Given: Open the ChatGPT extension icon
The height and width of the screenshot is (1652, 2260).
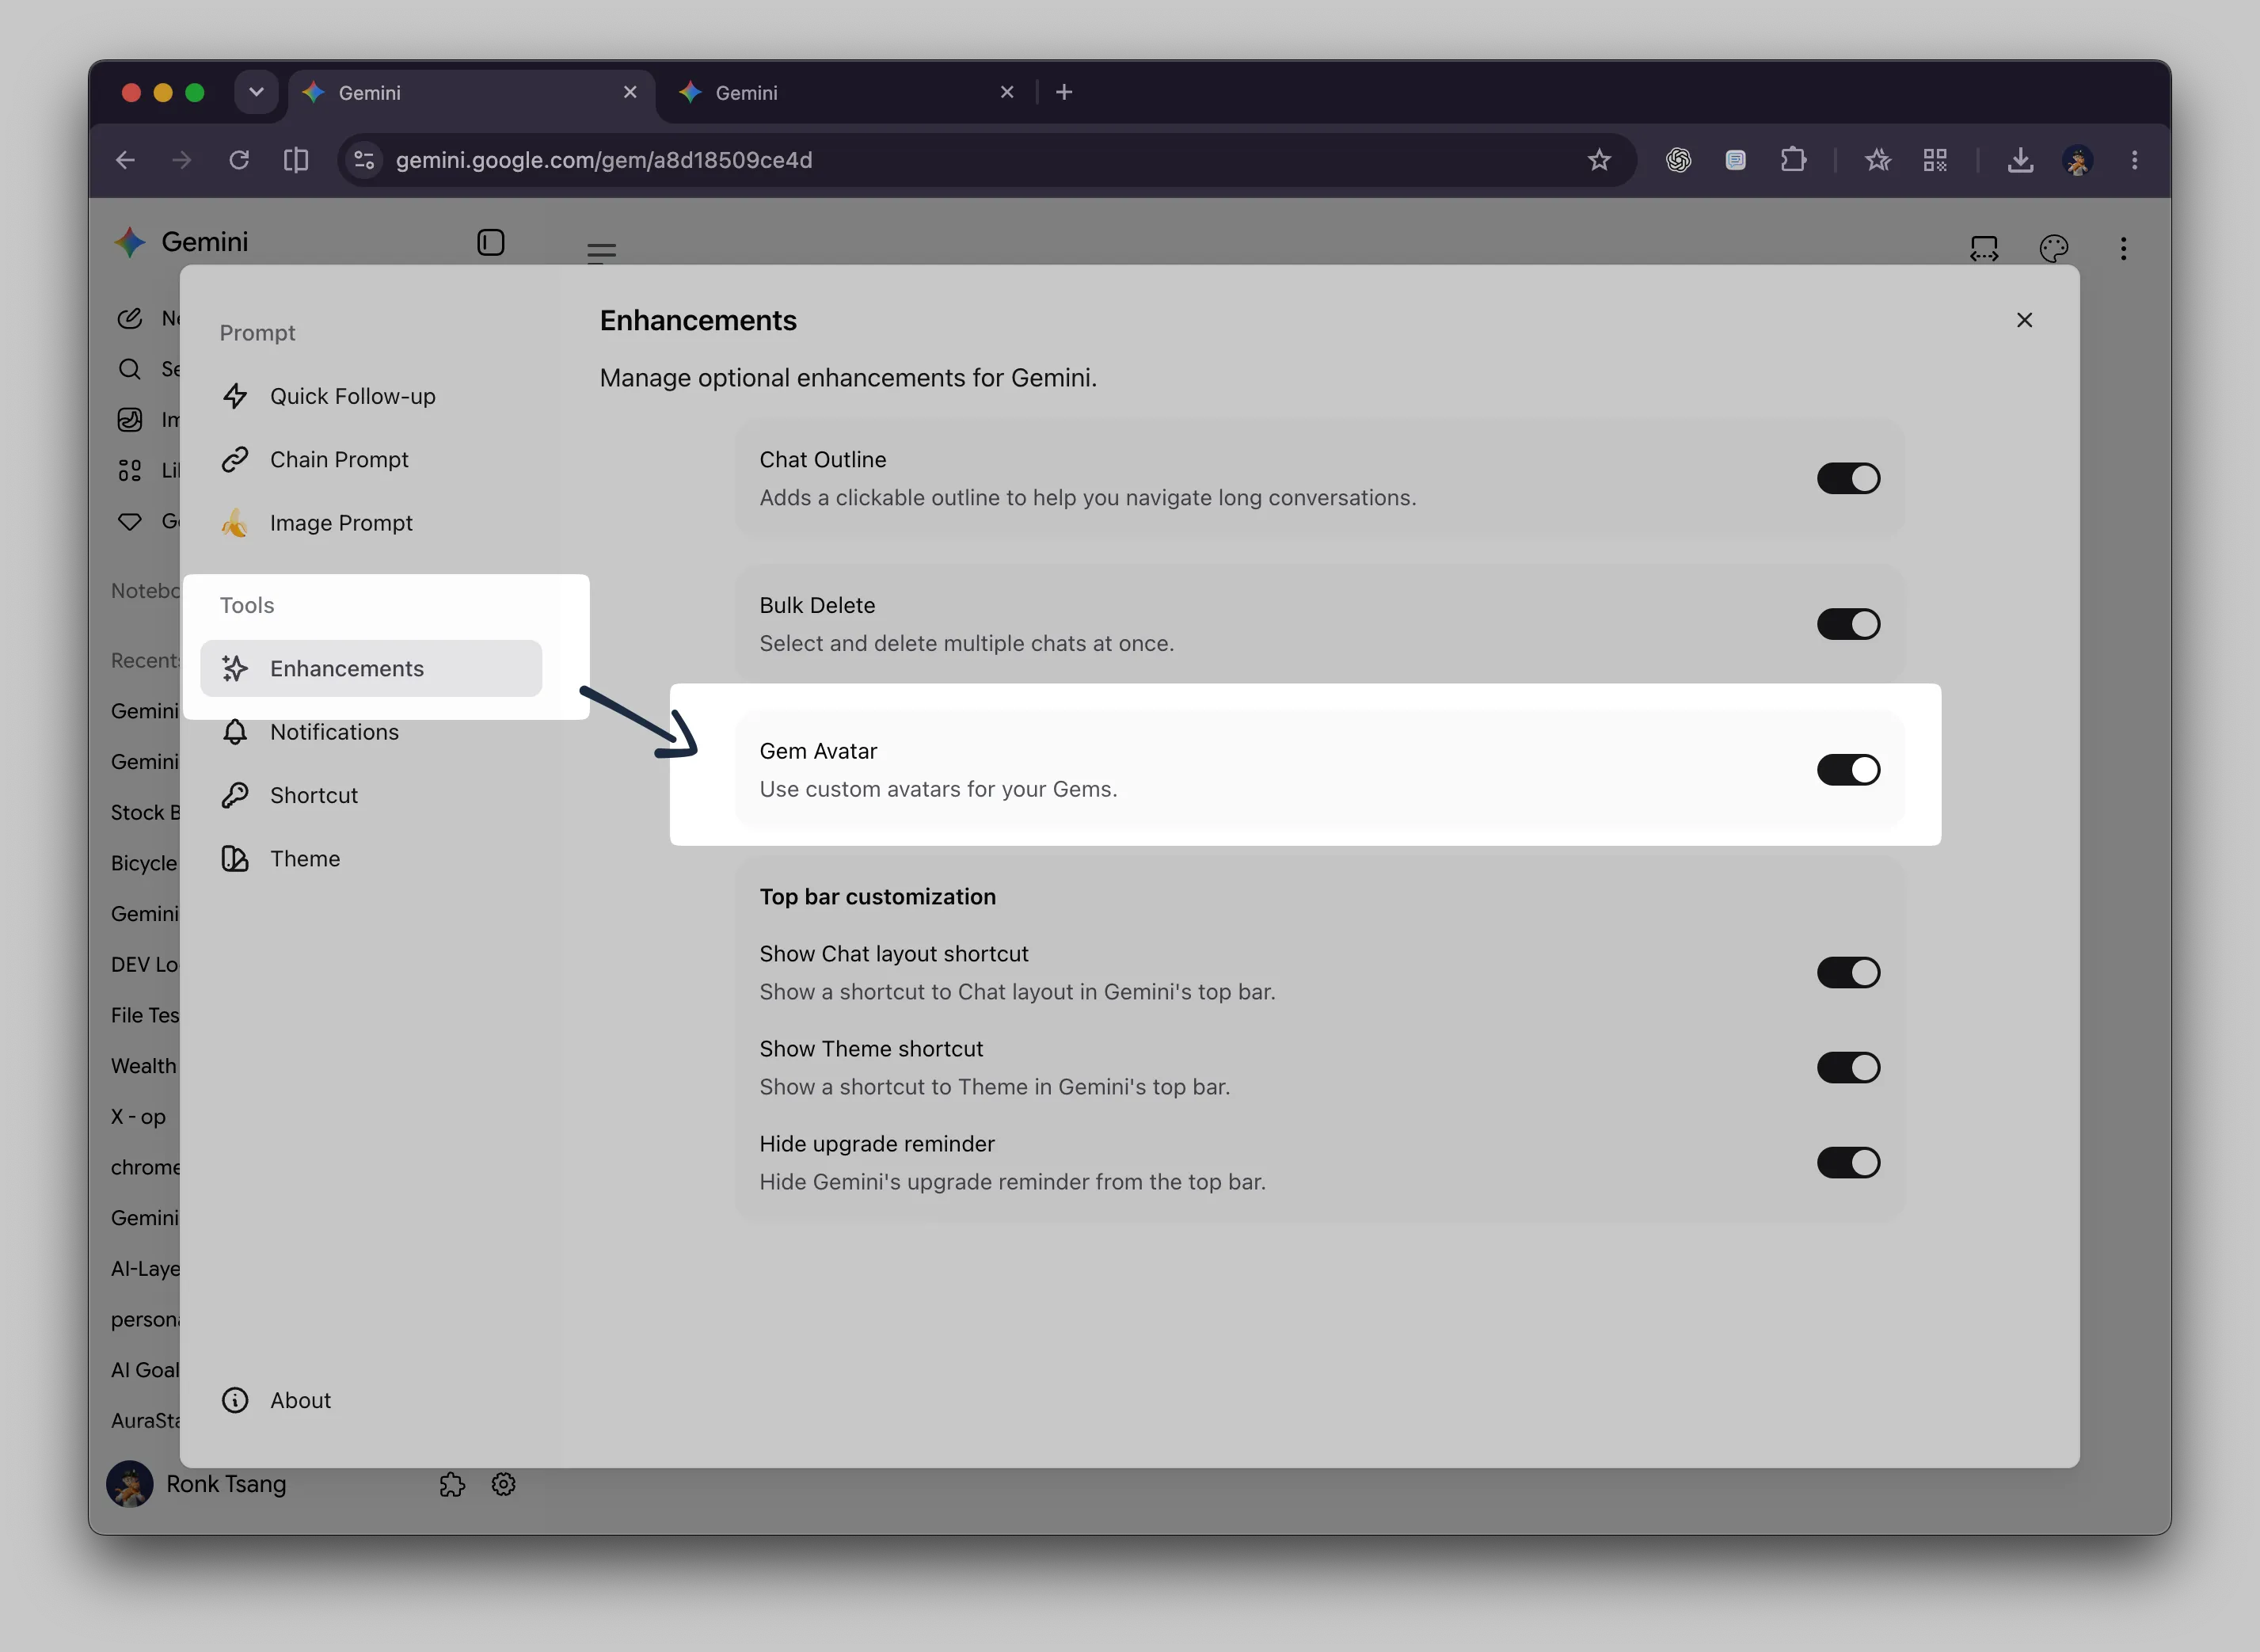Looking at the screenshot, I should click(1678, 160).
